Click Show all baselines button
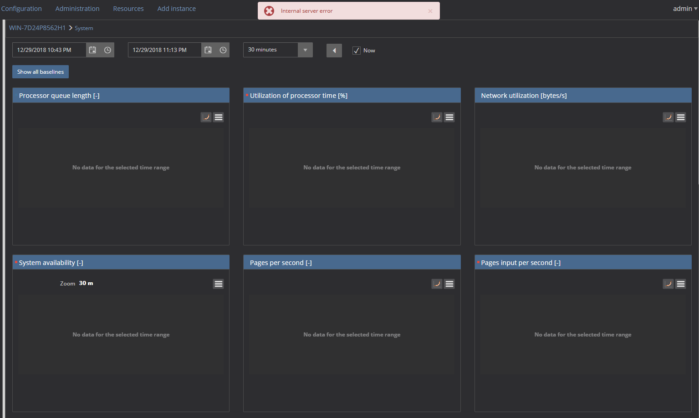Screen dimensions: 699x418 tap(41, 72)
